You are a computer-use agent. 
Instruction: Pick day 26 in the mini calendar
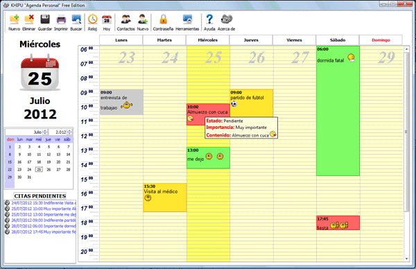point(49,170)
